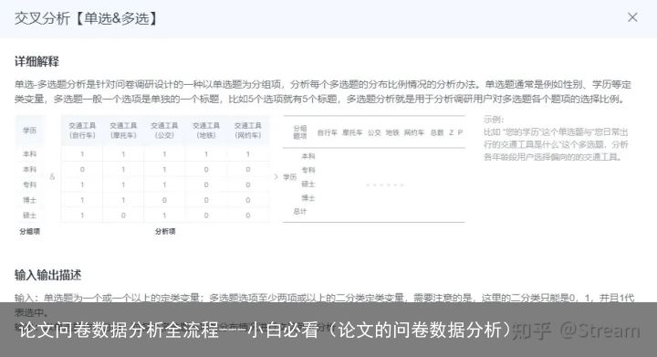The width and height of the screenshot is (657, 357).
Task: Select the 硕士 row label in the left table
Action: tap(29, 215)
